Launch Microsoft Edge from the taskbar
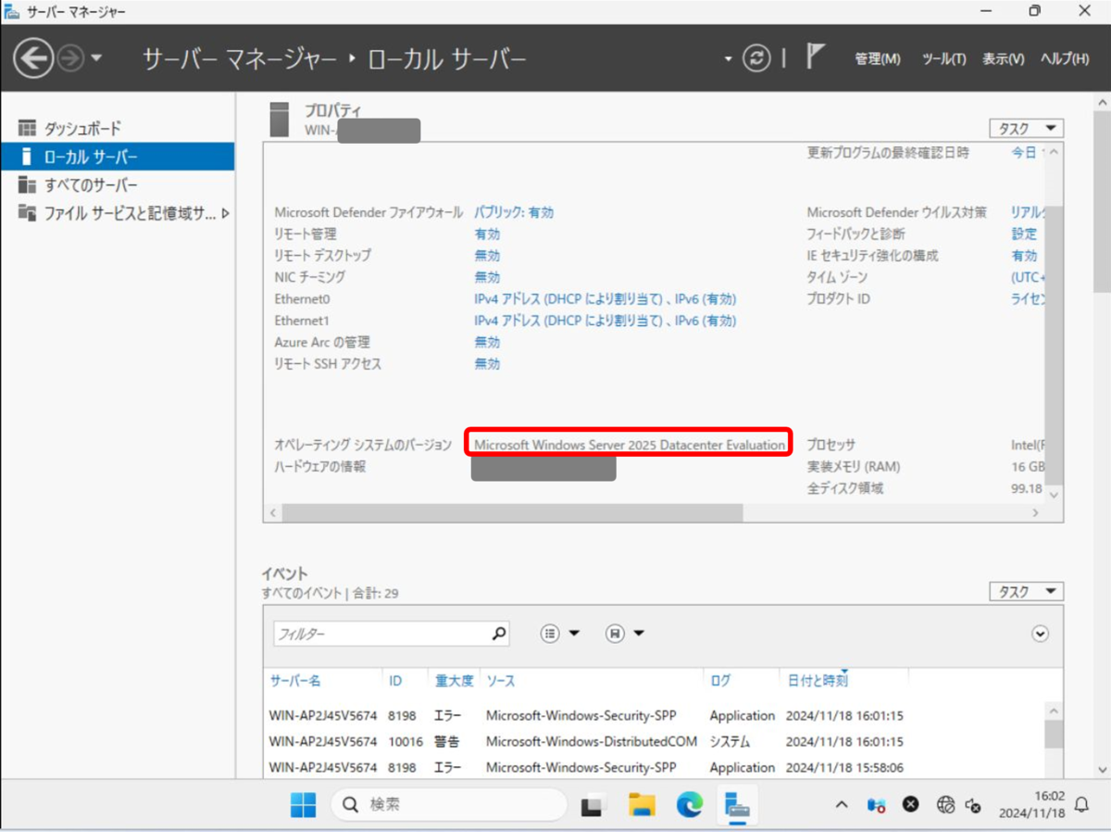Viewport: 1111px width, 832px height. [690, 805]
